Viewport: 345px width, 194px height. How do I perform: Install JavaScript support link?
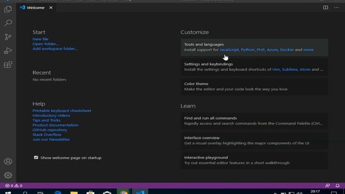click(x=229, y=50)
